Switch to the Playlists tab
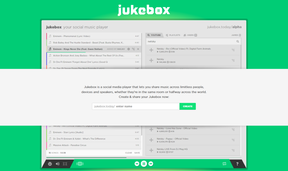Viewport: 288px width, 171px height. coord(173,35)
